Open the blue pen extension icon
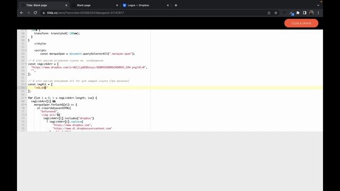Screen dimensions: 340x191 coord(292,13)
